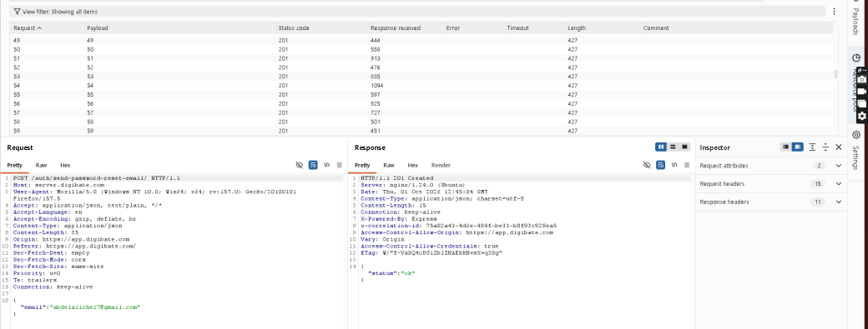Switch Request panel to Hex tab
This screenshot has height=329, width=868.
pos(65,165)
